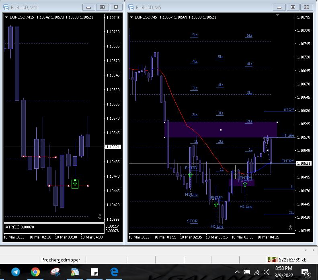318x280 pixels.
Task: Click the ENTRY label beside the 1.10521 price tag
Action: pos(287,161)
